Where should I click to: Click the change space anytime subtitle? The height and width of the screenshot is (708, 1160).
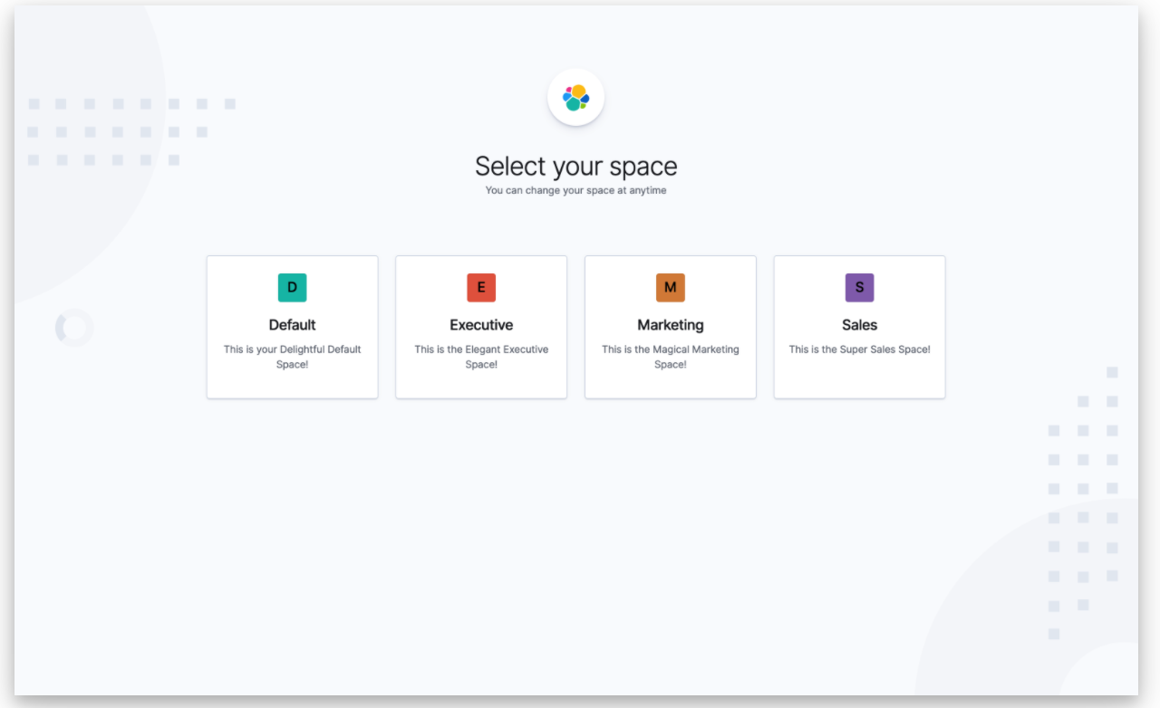576,190
